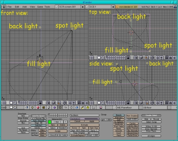Toggle Bounds under Draw Extra
178x141 pixels.
click(23, 121)
